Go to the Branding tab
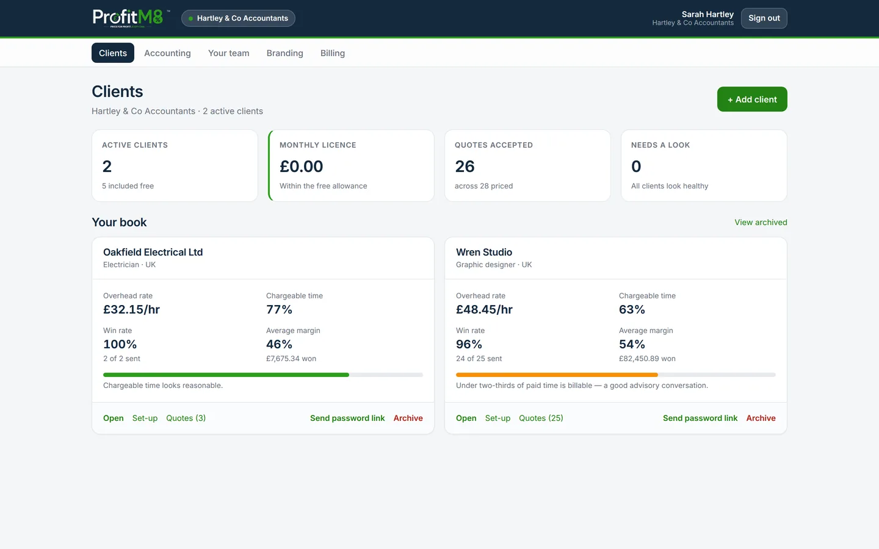Screen dimensions: 879x549 [285, 53]
